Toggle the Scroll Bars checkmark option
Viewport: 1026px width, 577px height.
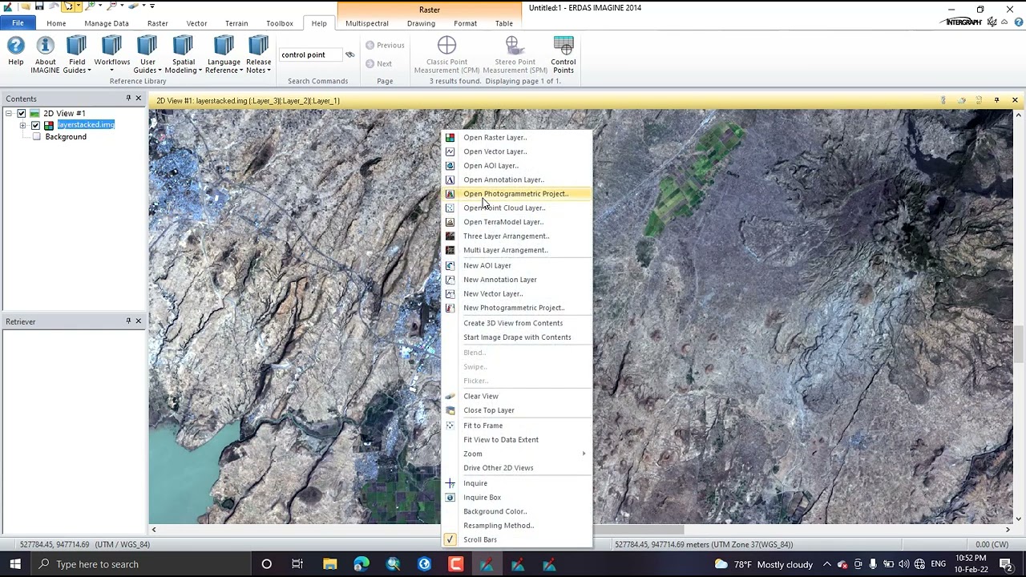pyautogui.click(x=517, y=539)
